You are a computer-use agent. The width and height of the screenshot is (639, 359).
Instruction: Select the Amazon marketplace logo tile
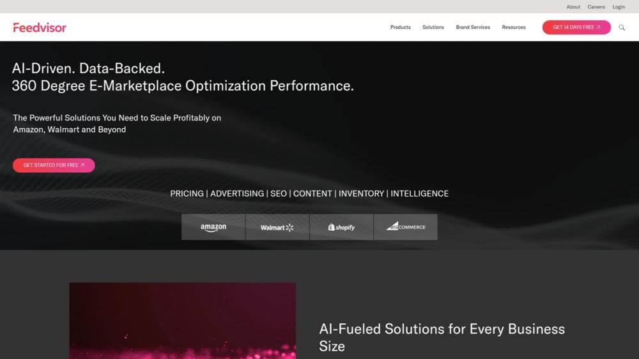pyautogui.click(x=213, y=227)
